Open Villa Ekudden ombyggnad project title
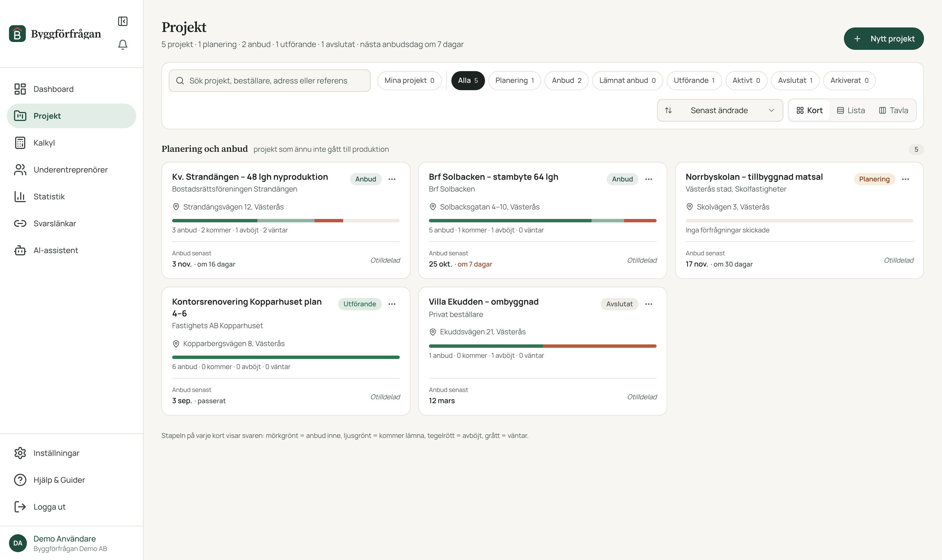This screenshot has width=942, height=560. 483,302
